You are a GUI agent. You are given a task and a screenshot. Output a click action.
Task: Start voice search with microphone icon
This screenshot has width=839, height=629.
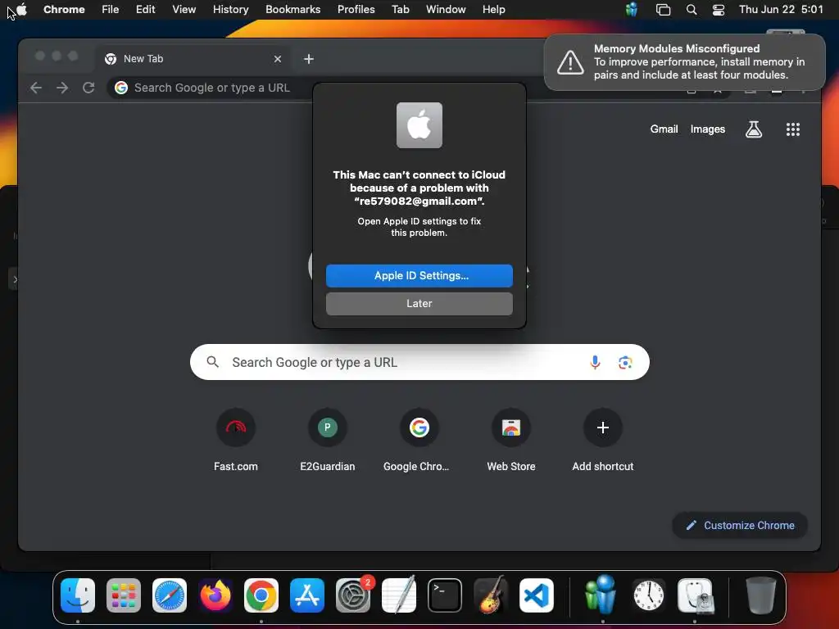coord(595,362)
